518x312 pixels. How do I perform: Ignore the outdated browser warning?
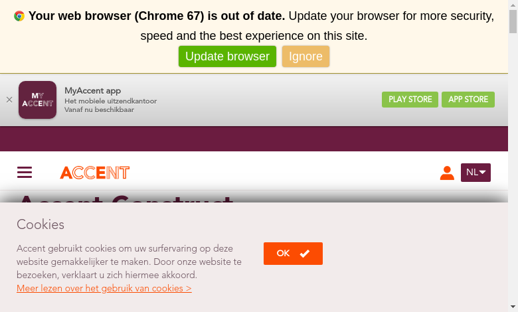tap(305, 56)
